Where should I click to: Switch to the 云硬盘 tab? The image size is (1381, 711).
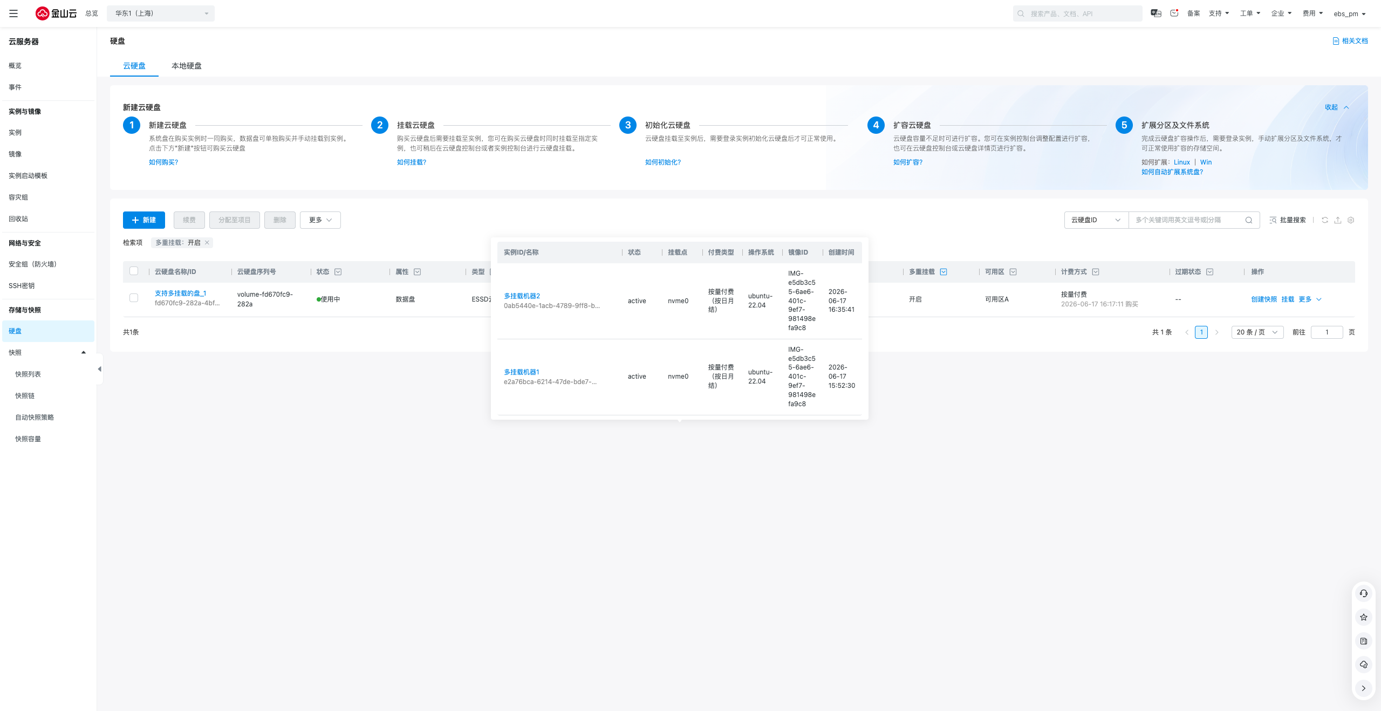pyautogui.click(x=134, y=66)
